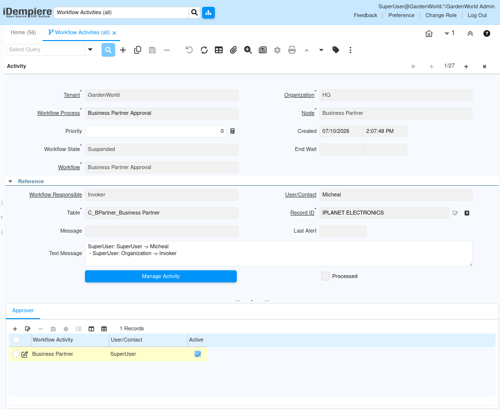Undo changes with the undo icon
Viewport: 500px width, 410px height.
[189, 50]
